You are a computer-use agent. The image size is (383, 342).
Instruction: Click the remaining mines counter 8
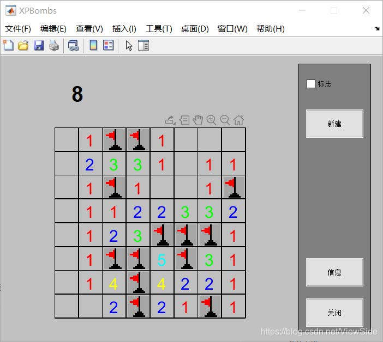pos(77,94)
